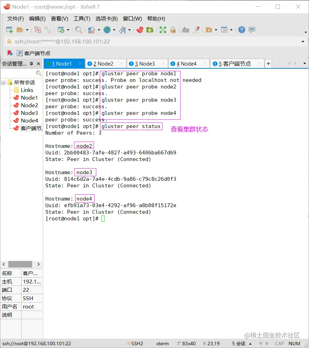Add a new tab with the plus button

click(x=268, y=64)
